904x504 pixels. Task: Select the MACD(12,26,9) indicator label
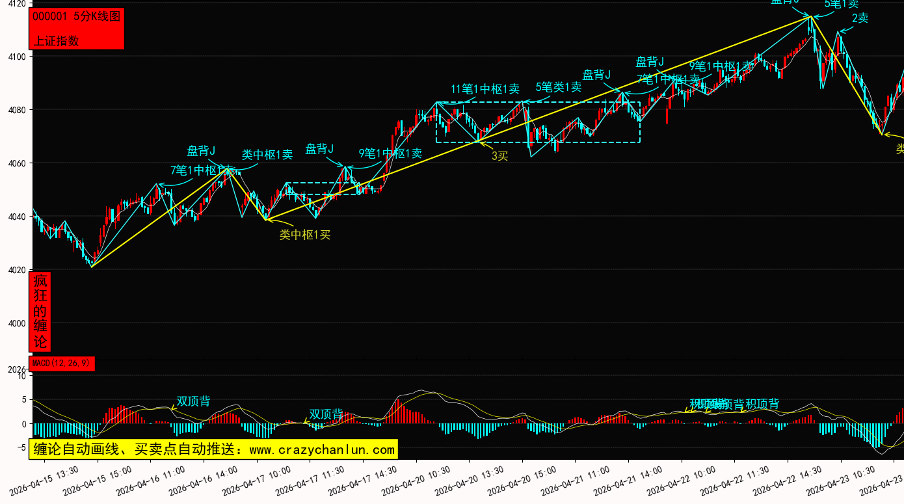pyautogui.click(x=62, y=363)
